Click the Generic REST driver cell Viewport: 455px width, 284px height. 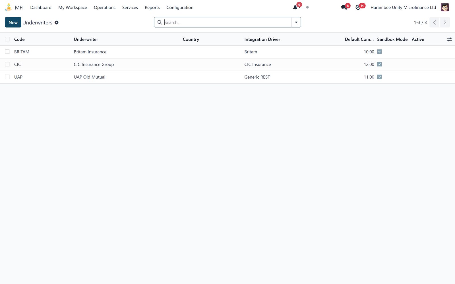pos(257,77)
